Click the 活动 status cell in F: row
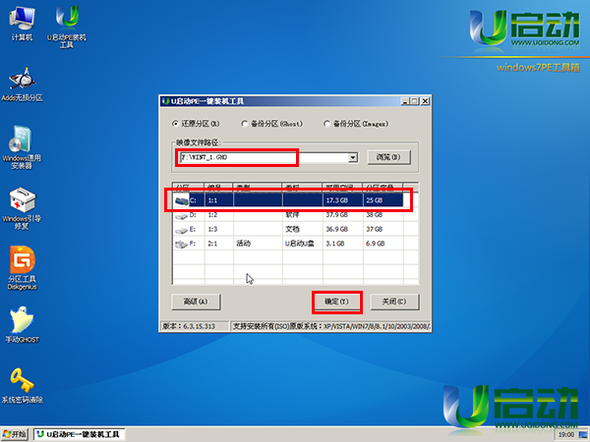Screen dimensions: 590x442 [244, 244]
